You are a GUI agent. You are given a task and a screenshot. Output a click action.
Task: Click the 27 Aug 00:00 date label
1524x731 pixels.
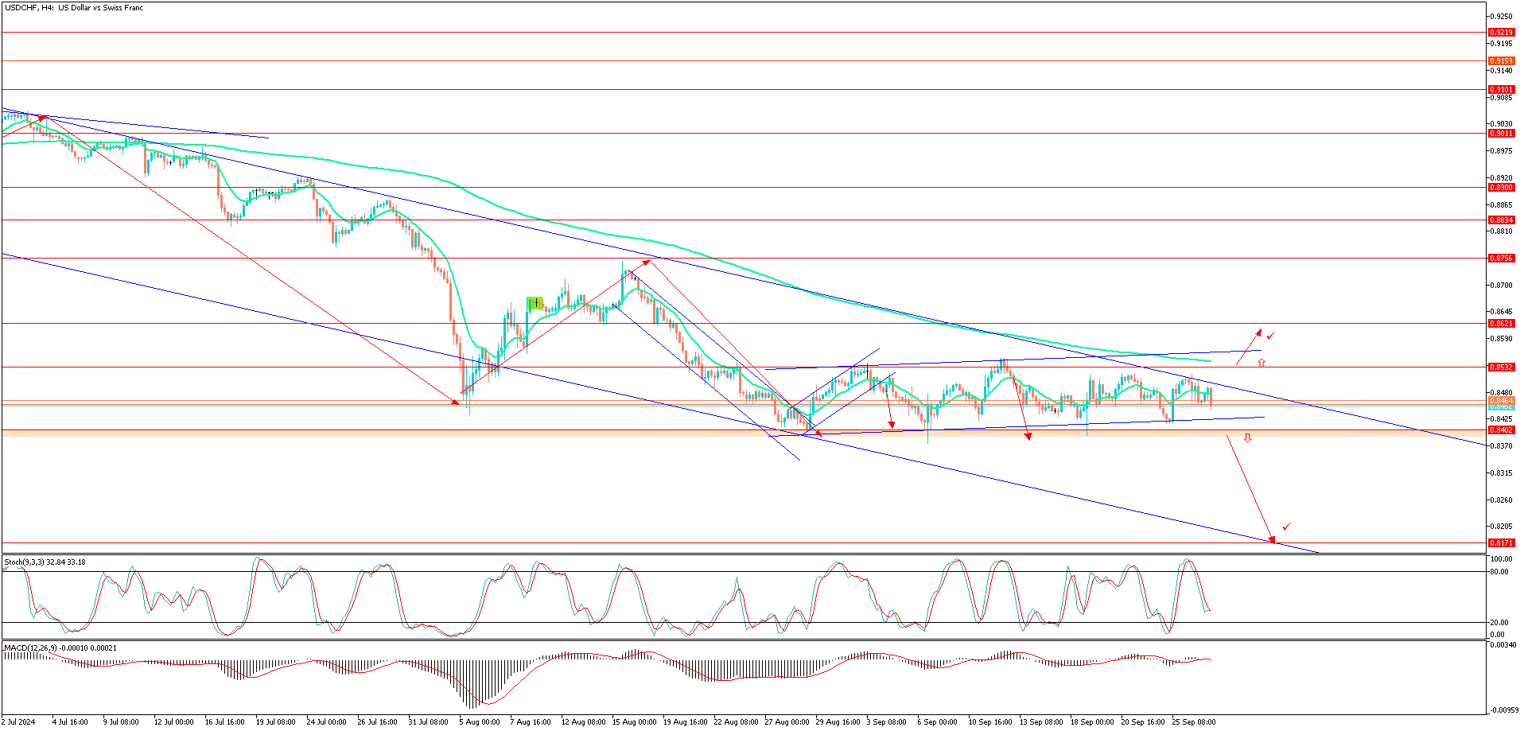click(787, 722)
